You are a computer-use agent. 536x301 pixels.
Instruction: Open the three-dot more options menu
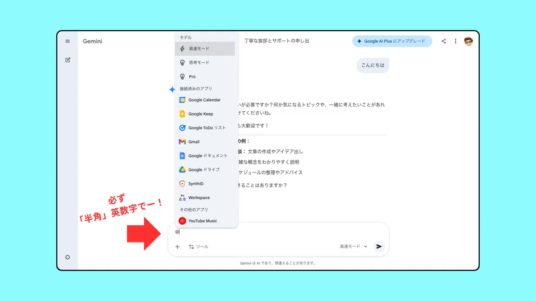click(x=456, y=41)
